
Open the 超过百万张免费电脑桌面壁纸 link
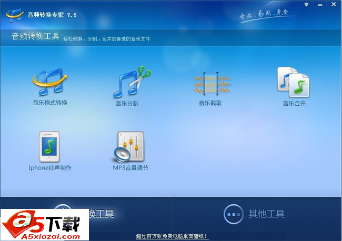(172, 236)
